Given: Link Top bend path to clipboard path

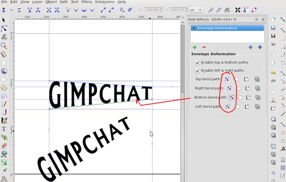Looking at the screenshot, I should pos(257,79).
